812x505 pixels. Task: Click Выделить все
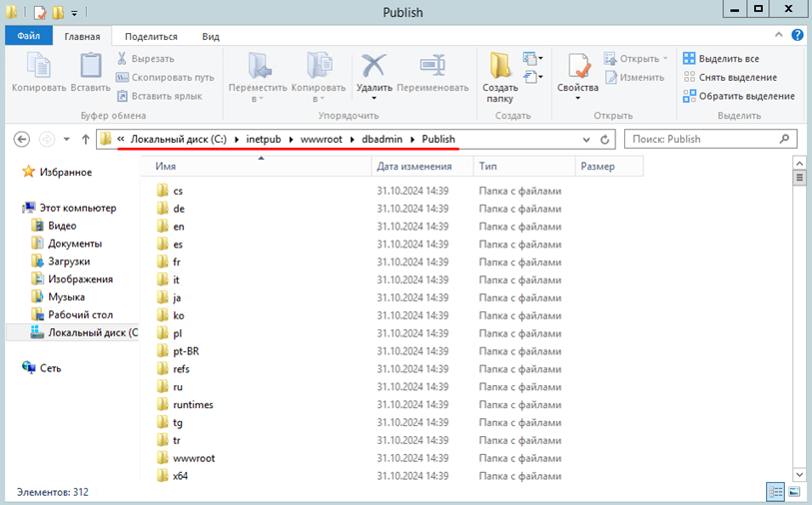(721, 59)
